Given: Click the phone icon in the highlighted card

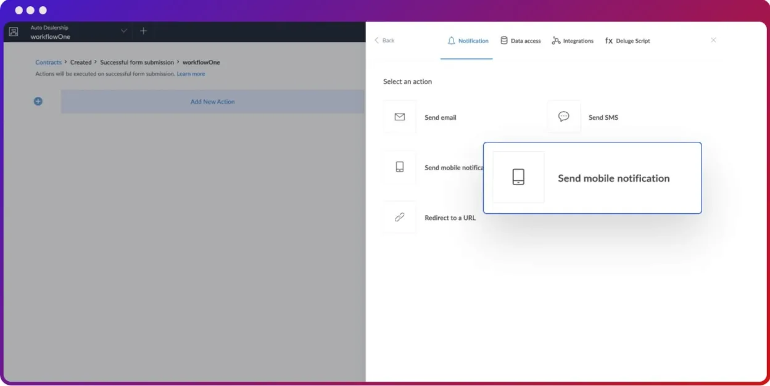Looking at the screenshot, I should [518, 178].
